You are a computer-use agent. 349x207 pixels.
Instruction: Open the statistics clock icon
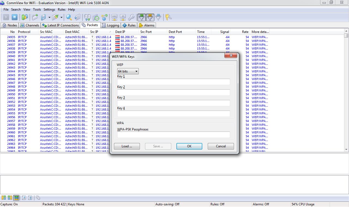point(96,17)
